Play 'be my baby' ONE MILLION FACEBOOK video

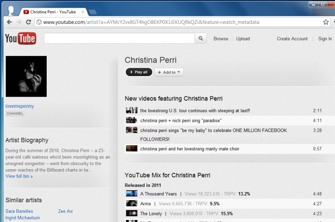pos(213,135)
